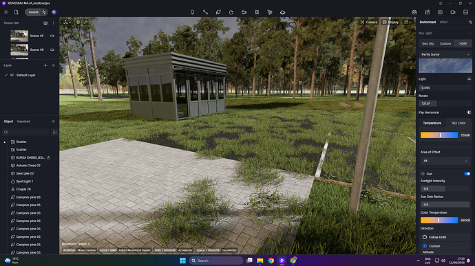Click the location pin icon in top toolbar
475x266 pixels.
tap(192, 12)
